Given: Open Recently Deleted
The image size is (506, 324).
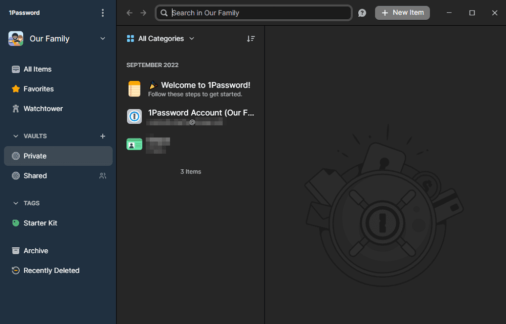Looking at the screenshot, I should click(x=58, y=270).
